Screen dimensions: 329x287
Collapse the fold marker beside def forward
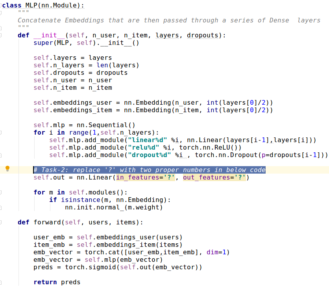(x=1, y=222)
